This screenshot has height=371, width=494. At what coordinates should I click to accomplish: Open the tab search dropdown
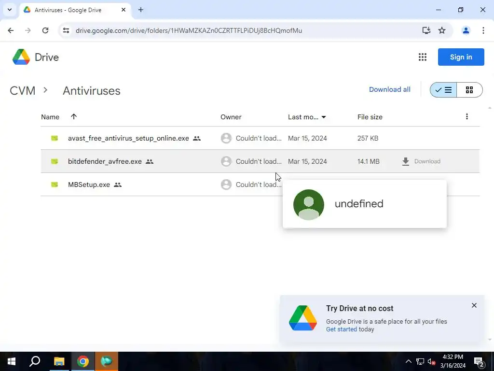coord(10,10)
